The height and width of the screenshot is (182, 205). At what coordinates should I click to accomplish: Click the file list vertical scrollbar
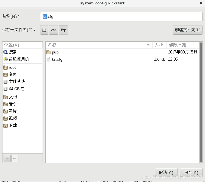(x=201, y=102)
